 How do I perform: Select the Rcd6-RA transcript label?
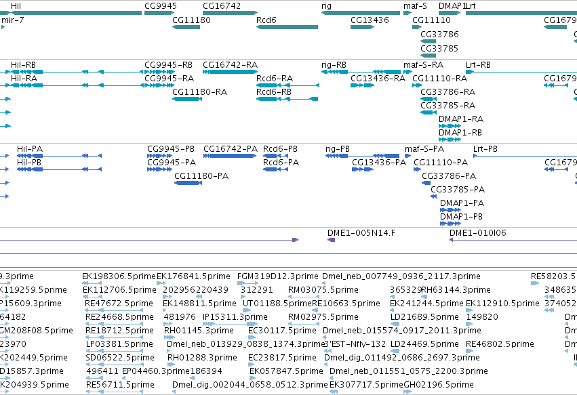(275, 79)
